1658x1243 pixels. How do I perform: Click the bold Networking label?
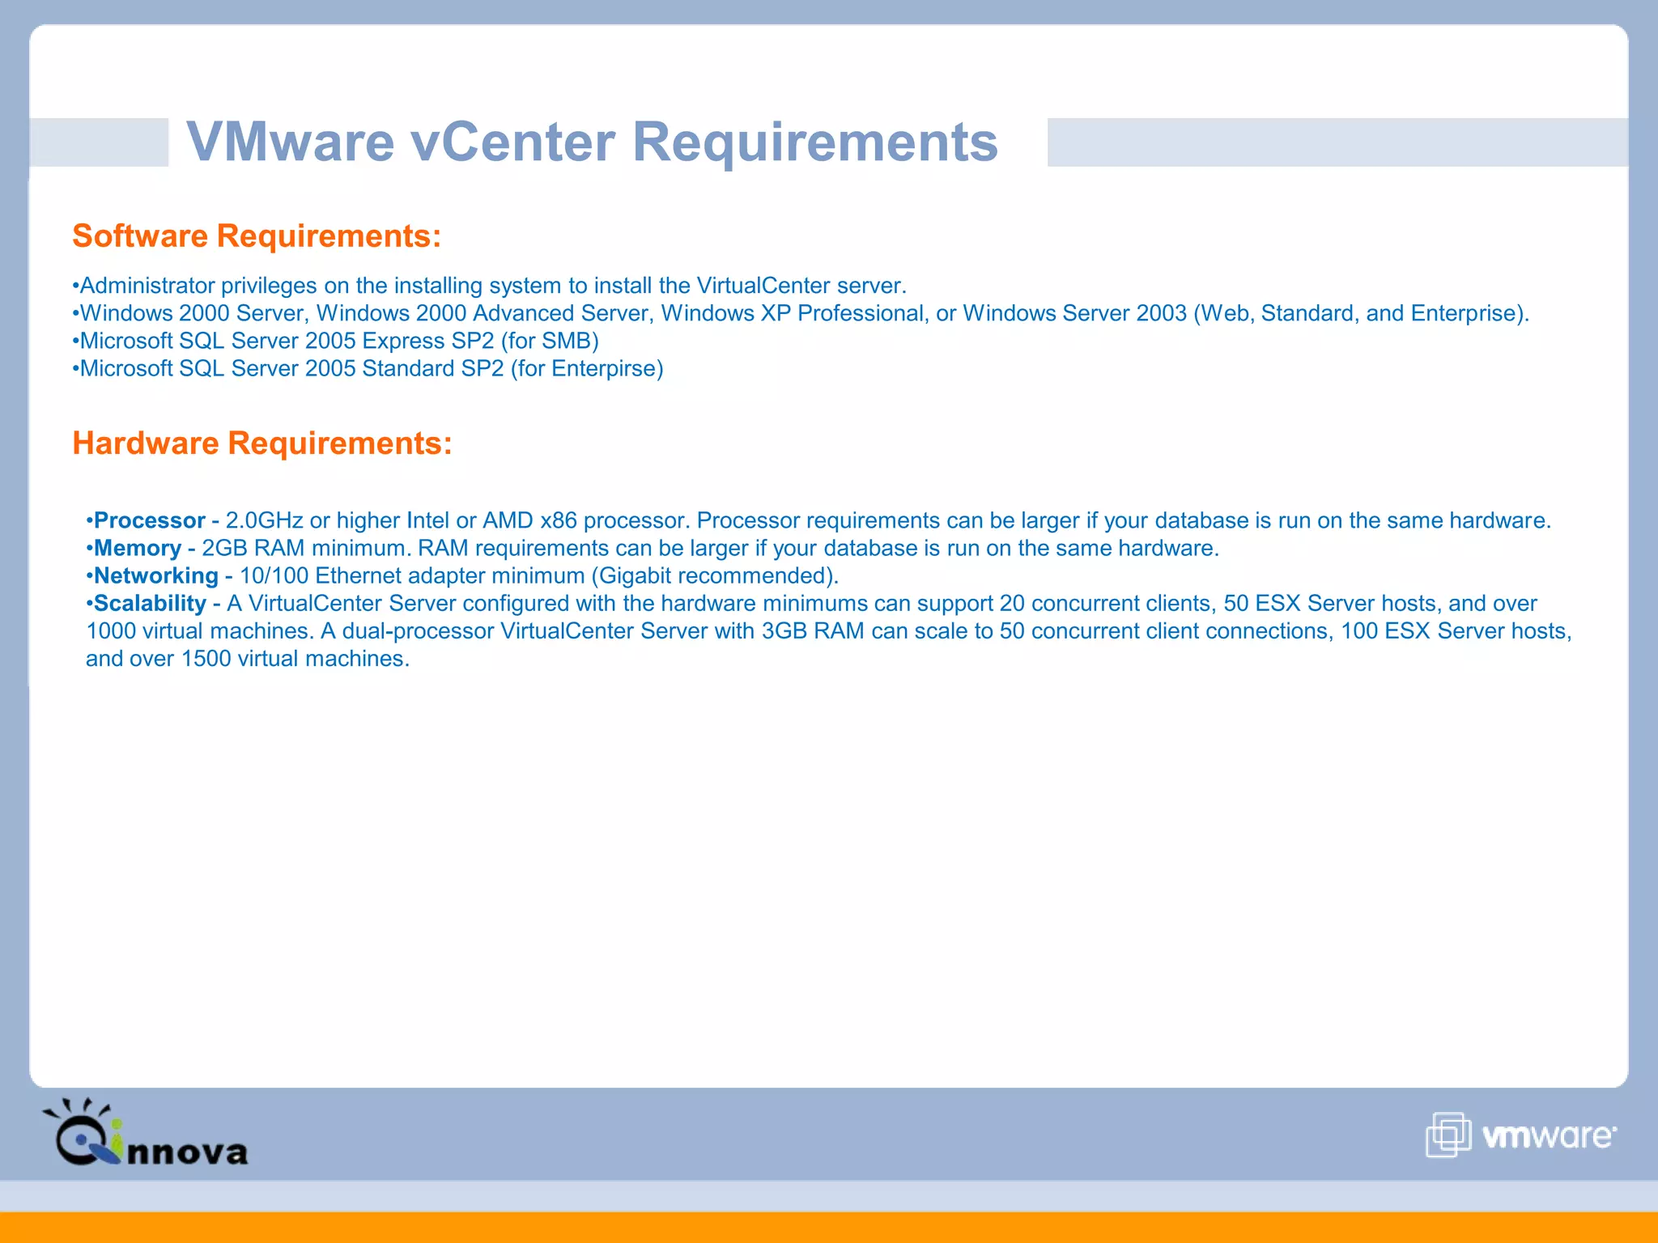click(156, 575)
